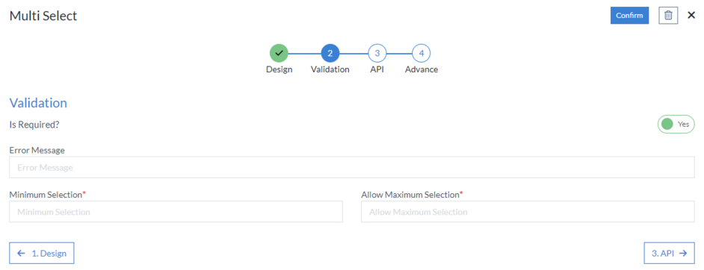Jump to step 4 Advance circle
This screenshot has width=704, height=270.
pos(422,53)
